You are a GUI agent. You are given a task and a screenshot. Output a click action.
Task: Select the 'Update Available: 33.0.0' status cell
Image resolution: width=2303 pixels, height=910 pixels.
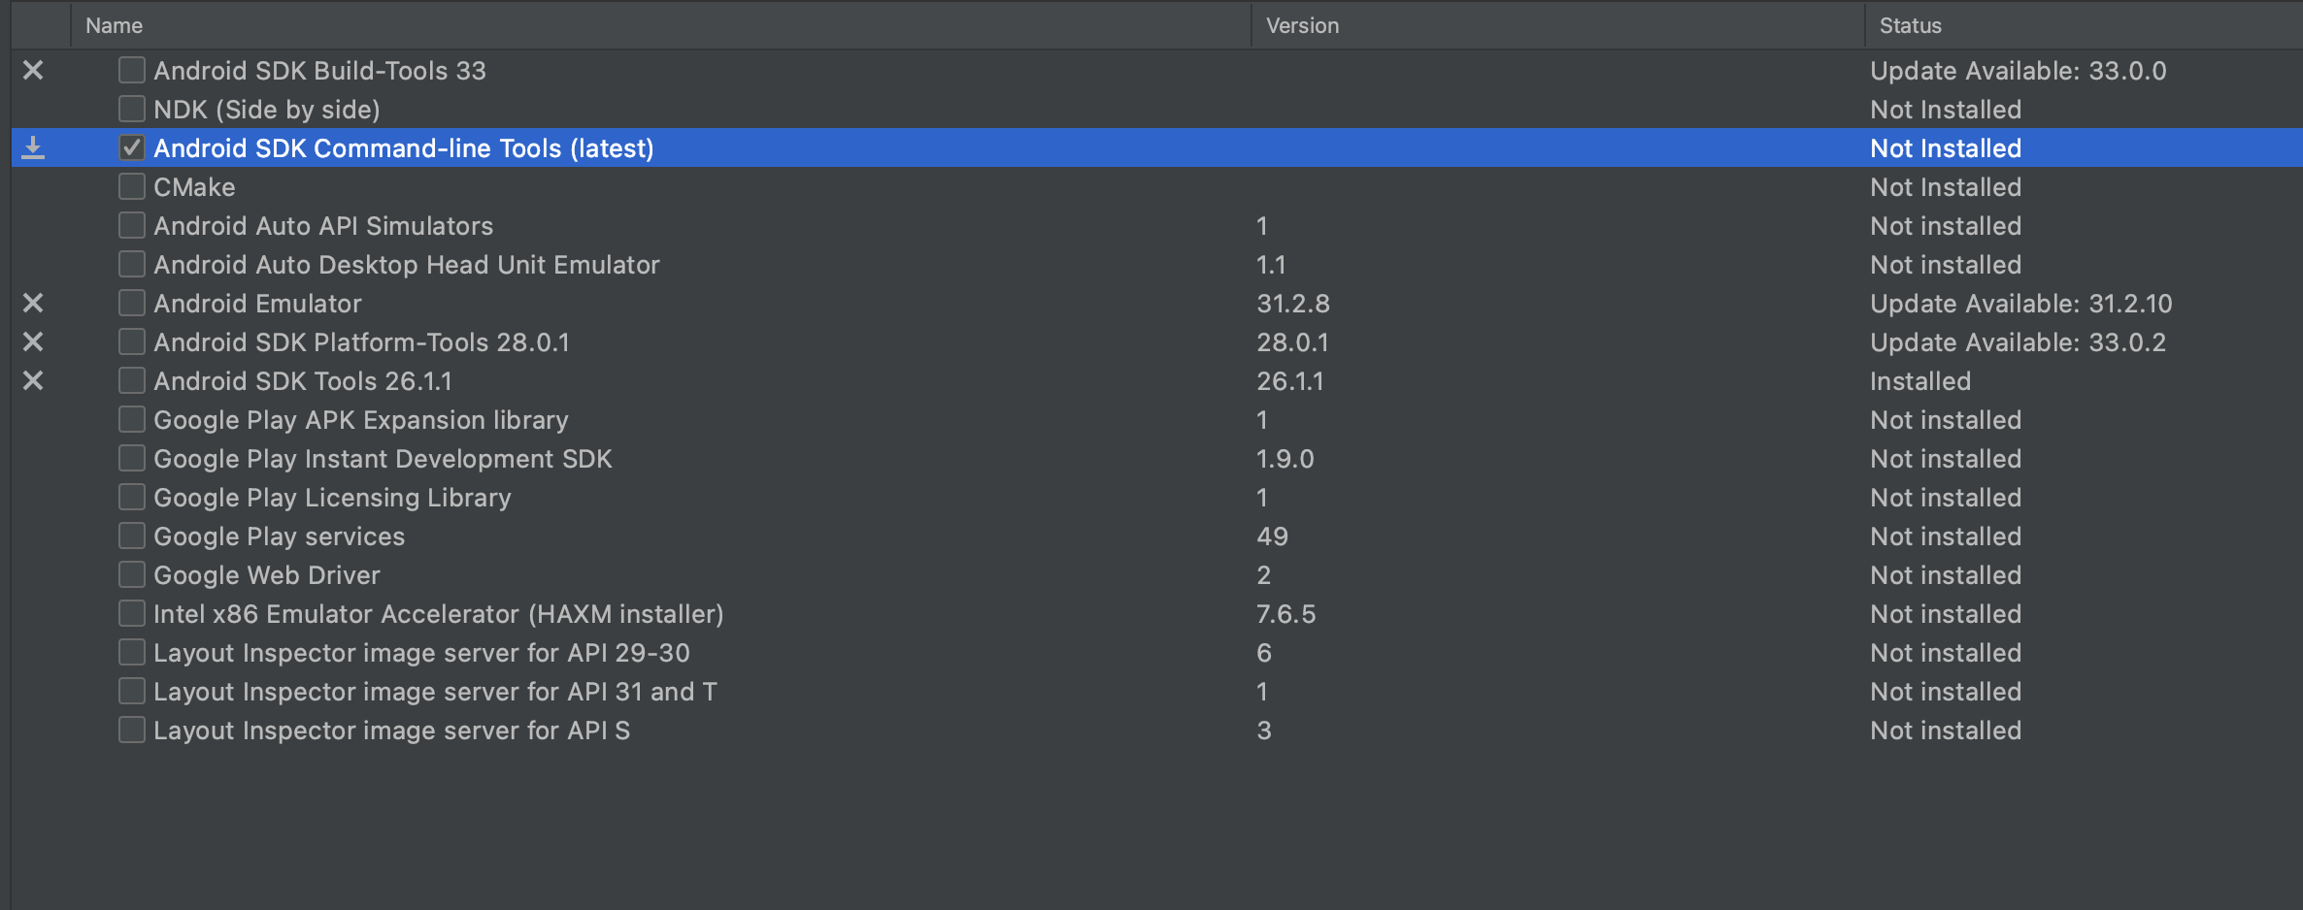[x=2018, y=71]
